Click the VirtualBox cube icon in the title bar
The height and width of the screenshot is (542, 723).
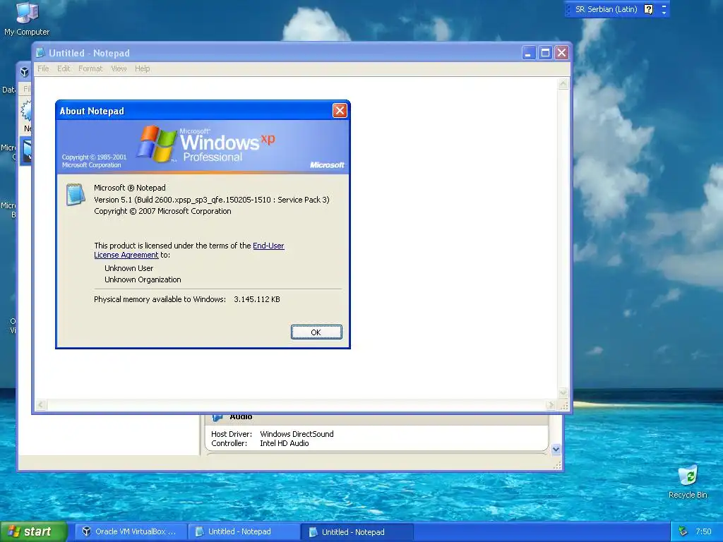click(x=25, y=72)
